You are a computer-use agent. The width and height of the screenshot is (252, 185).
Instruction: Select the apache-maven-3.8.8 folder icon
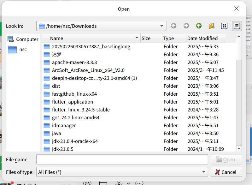[47, 63]
